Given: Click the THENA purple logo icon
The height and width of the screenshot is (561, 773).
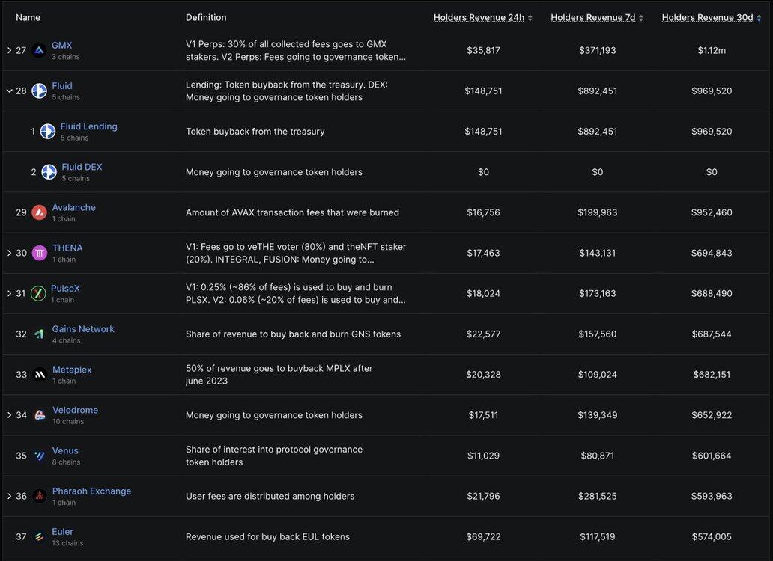Looking at the screenshot, I should coord(40,254).
